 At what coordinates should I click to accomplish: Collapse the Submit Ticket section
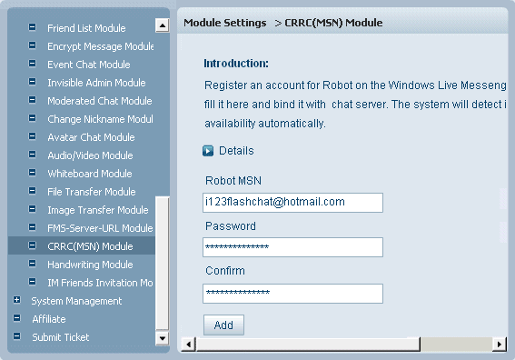pyautogui.click(x=16, y=336)
